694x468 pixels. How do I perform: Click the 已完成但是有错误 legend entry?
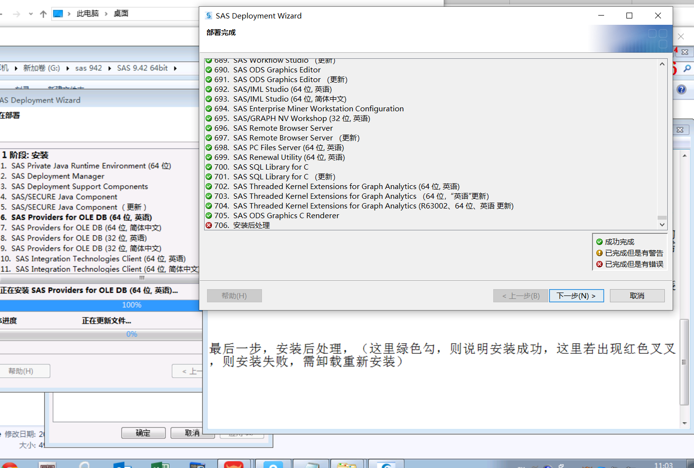point(629,264)
